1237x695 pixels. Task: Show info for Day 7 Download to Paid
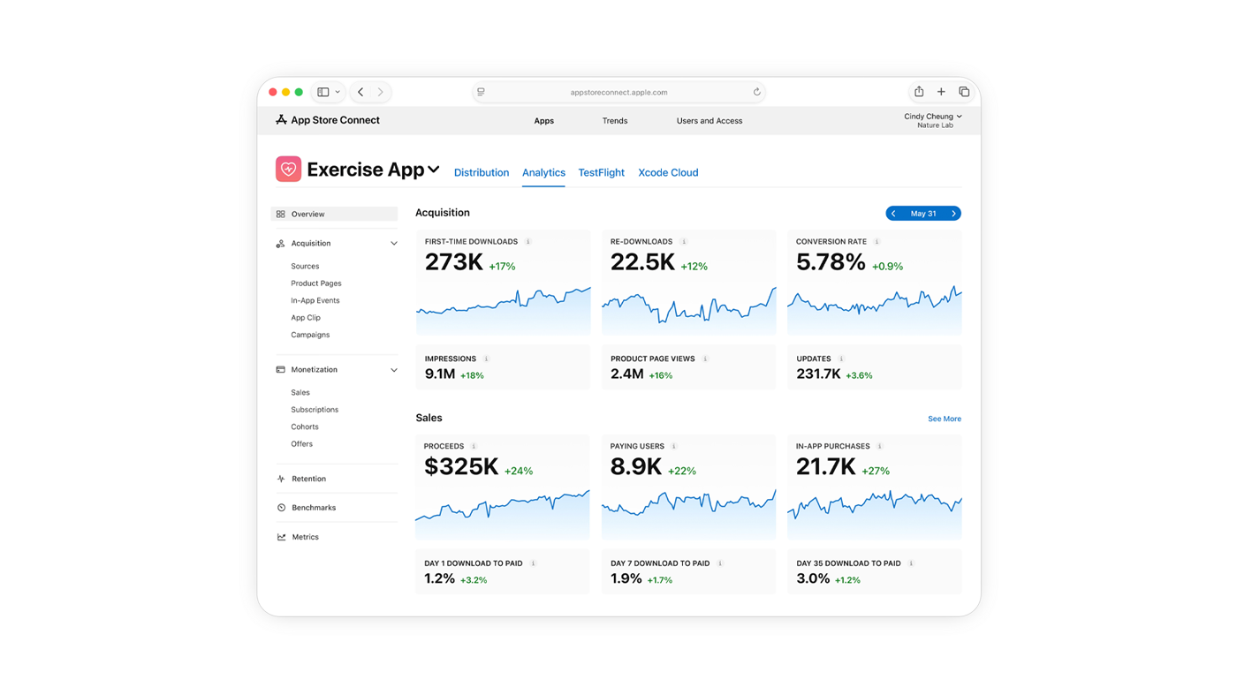[x=720, y=563]
